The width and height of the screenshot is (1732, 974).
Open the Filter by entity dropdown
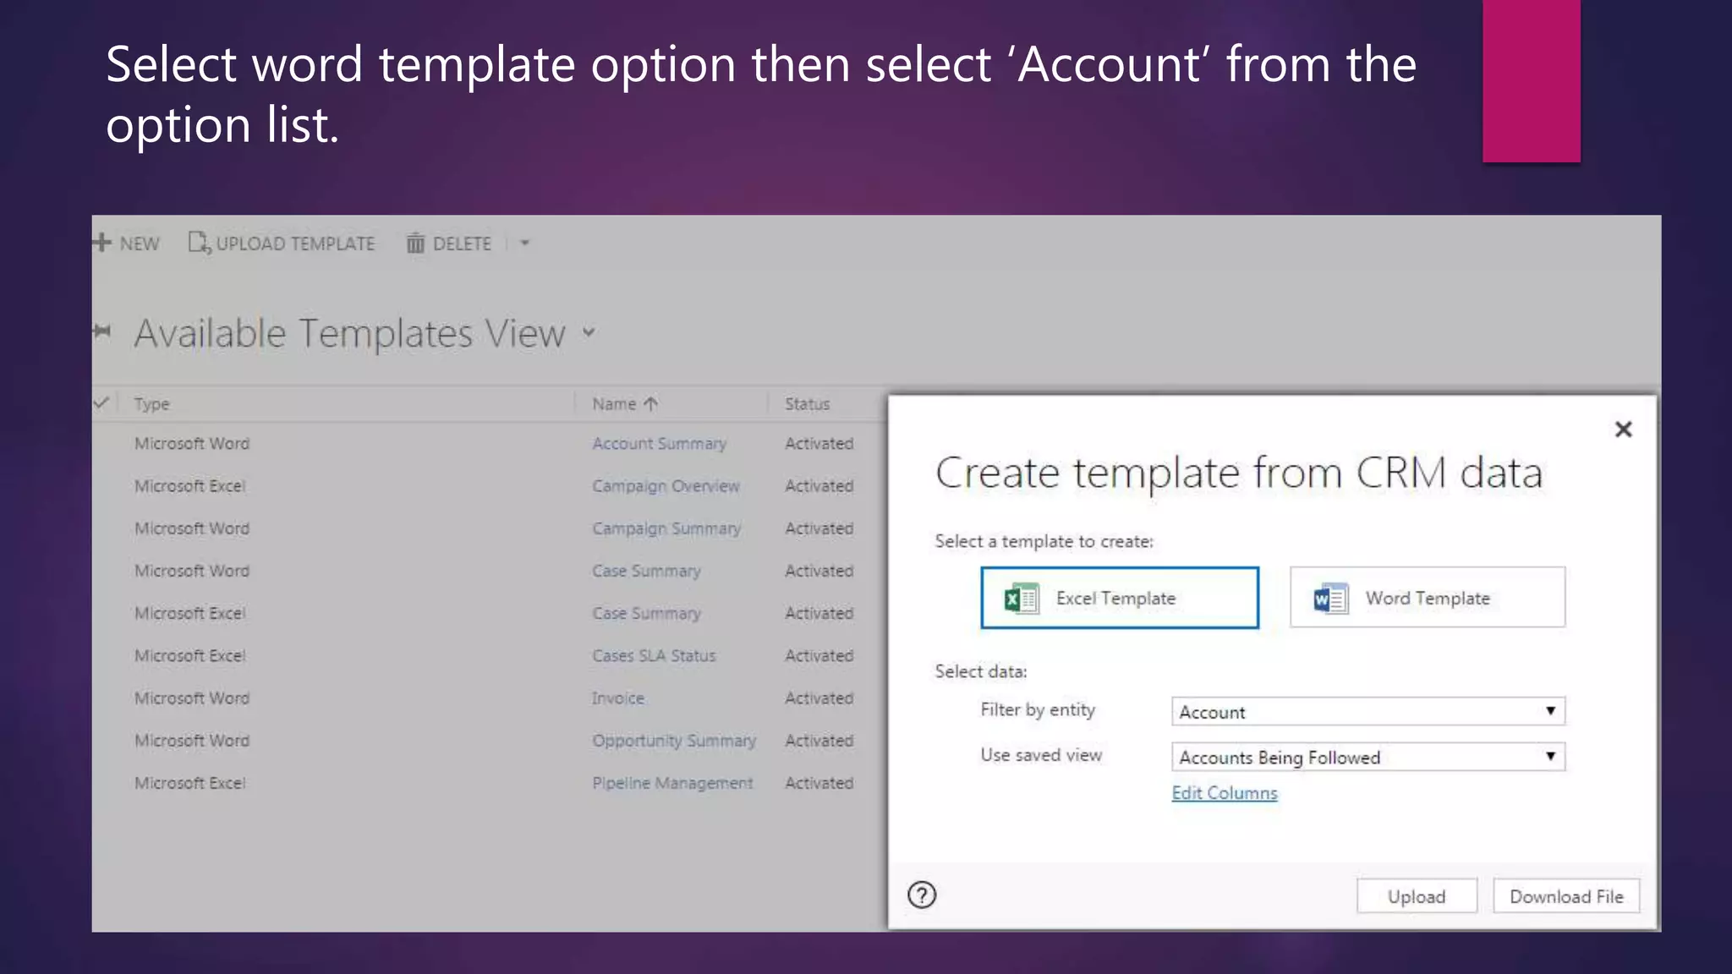point(1368,711)
